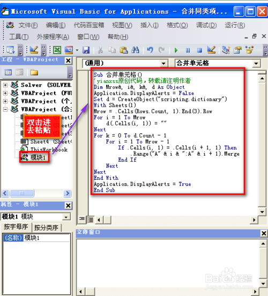Open the 窗口(W) menu
The image size is (268, 296).
click(x=88, y=37)
